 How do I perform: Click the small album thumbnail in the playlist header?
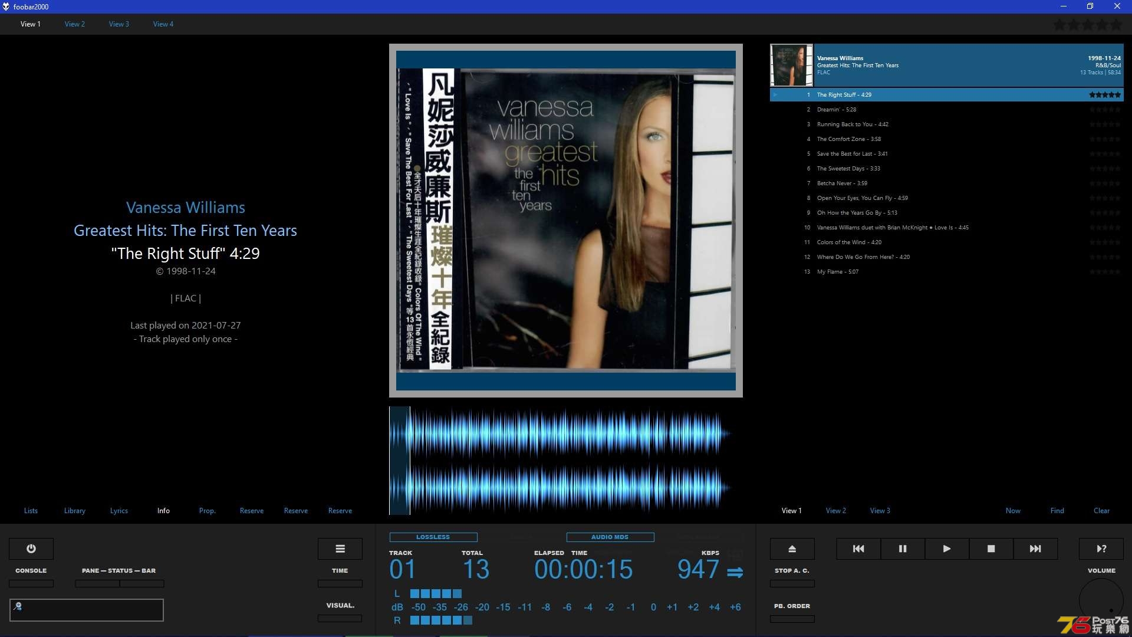(791, 65)
